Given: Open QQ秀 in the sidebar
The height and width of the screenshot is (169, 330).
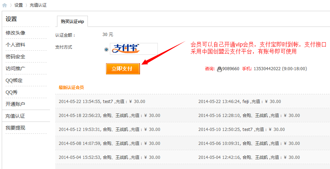Looking at the screenshot, I should pos(12,92).
